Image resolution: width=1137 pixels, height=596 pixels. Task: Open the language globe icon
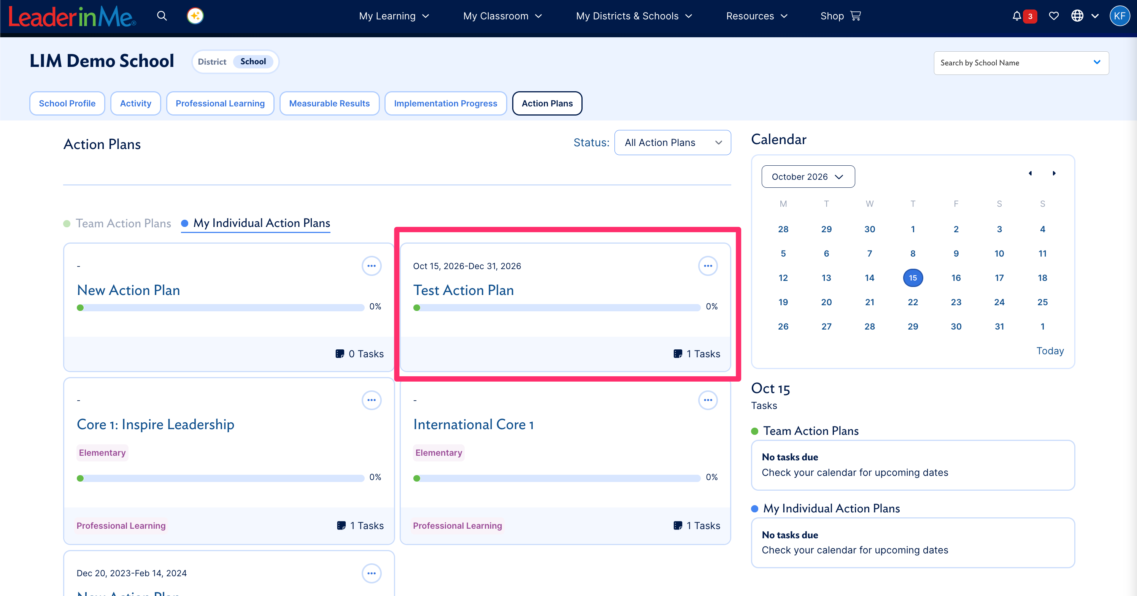[x=1077, y=16]
